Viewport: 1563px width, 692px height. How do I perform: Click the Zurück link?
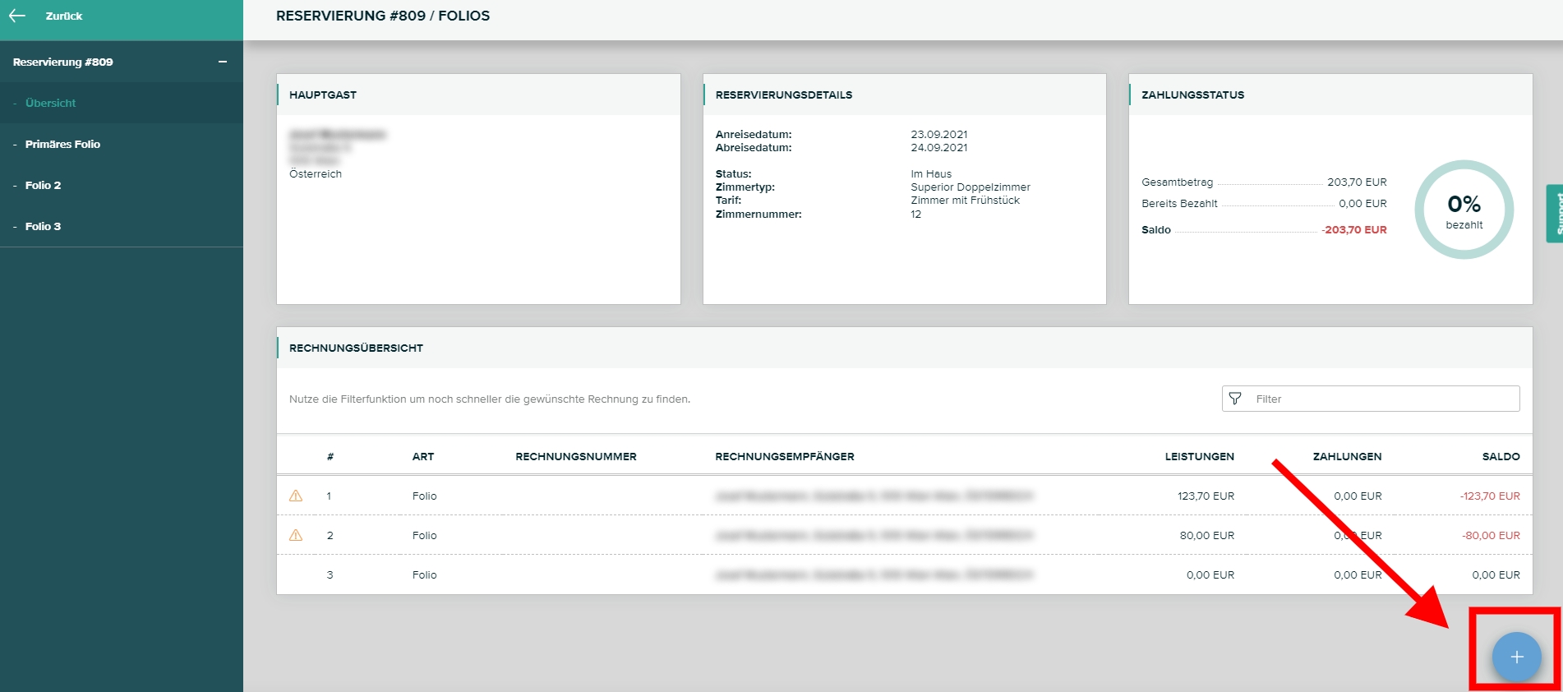click(64, 16)
